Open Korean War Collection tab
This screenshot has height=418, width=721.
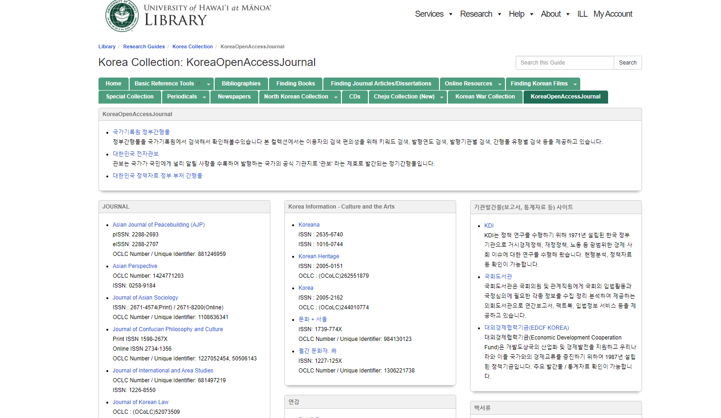coord(485,97)
